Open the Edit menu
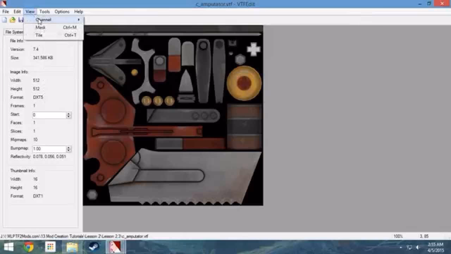This screenshot has width=451, height=254. point(17,12)
